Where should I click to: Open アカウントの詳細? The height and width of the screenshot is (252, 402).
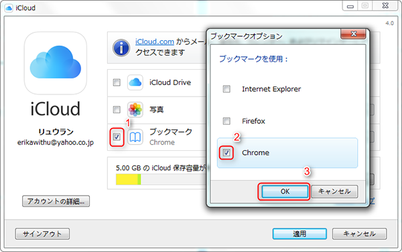[56, 201]
